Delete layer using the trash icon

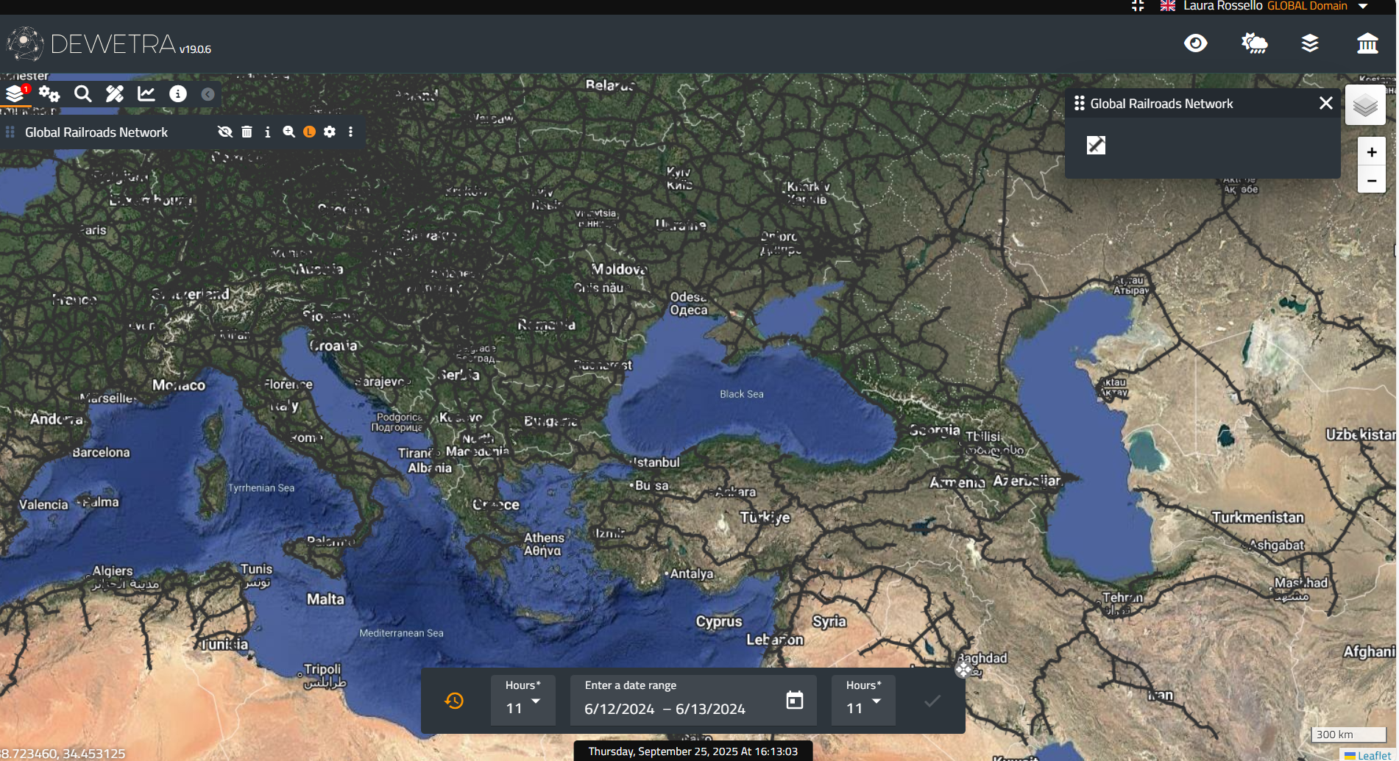(x=247, y=132)
